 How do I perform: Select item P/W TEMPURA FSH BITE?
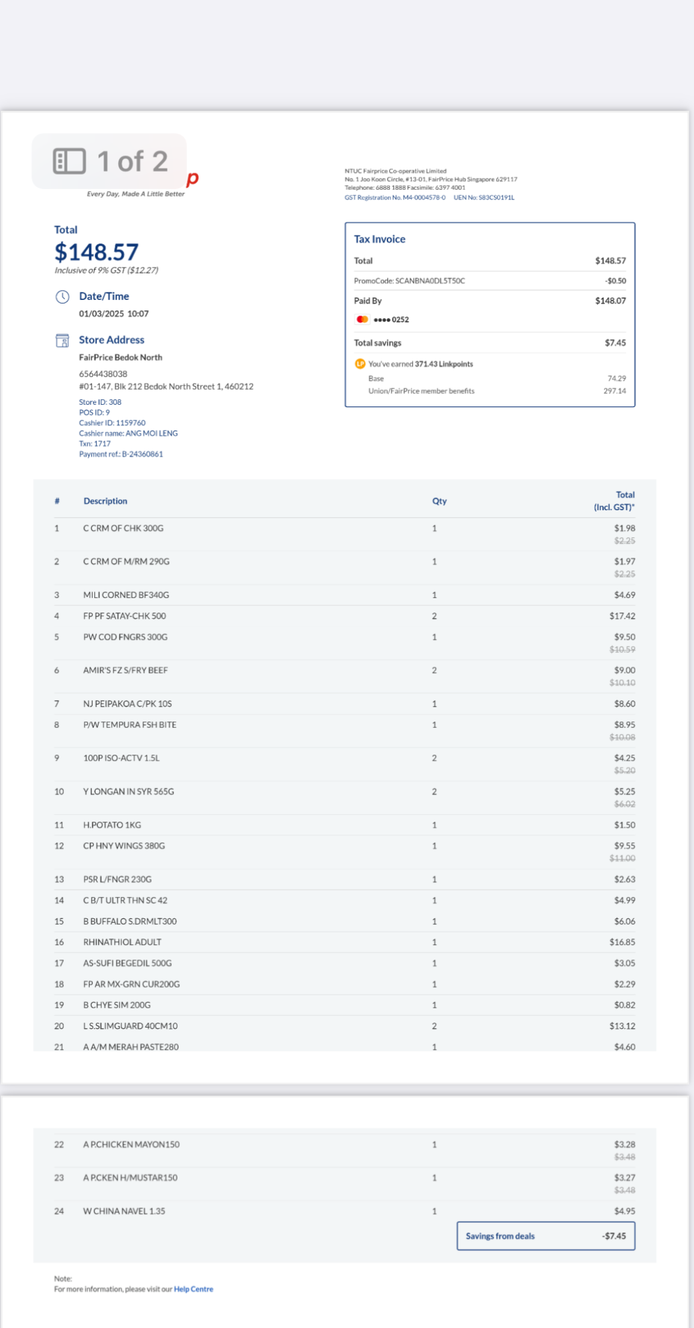tap(130, 725)
